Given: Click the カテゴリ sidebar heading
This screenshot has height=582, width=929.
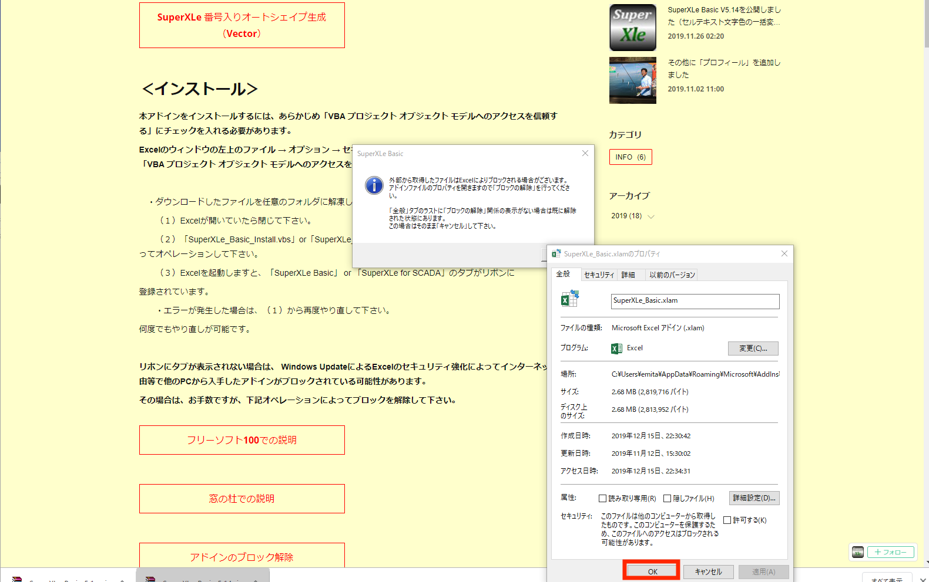Looking at the screenshot, I should coord(625,135).
